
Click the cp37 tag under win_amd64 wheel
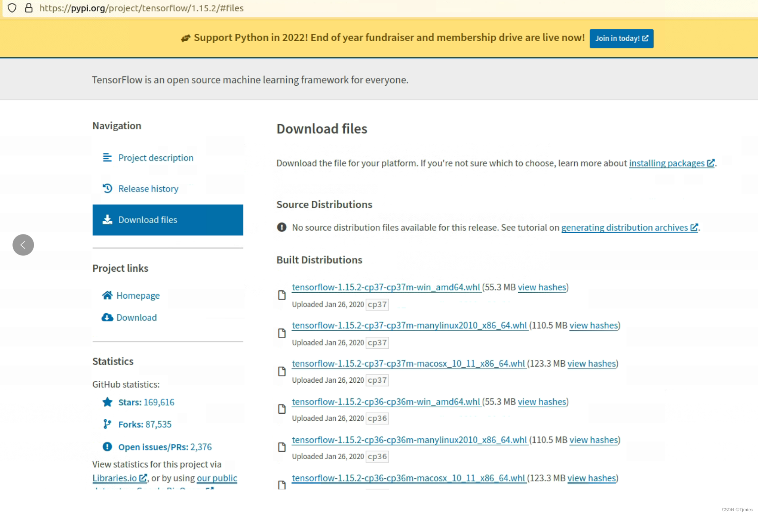click(x=378, y=305)
